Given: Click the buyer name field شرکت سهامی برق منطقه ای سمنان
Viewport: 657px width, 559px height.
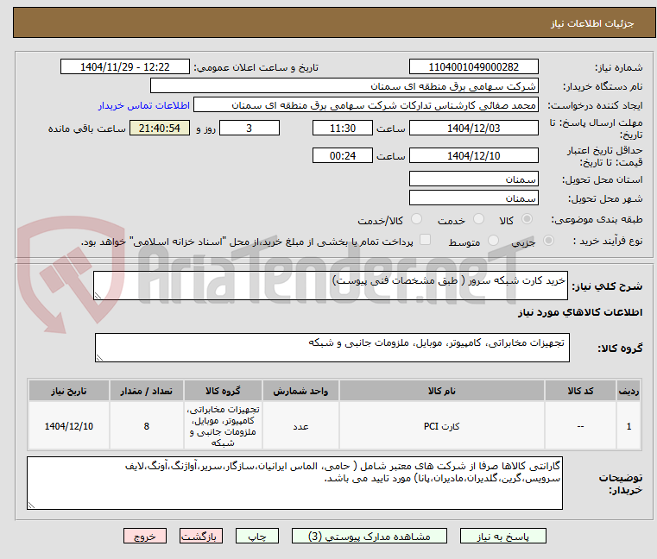Looking at the screenshot, I should (x=344, y=86).
